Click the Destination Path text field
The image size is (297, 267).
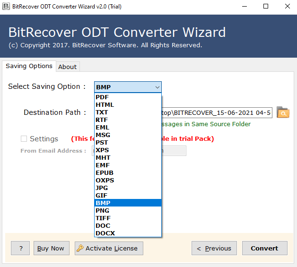pyautogui.click(x=217, y=112)
